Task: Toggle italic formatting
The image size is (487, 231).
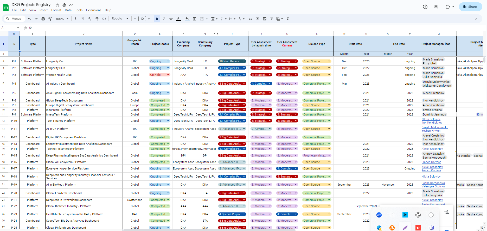Action: point(164,19)
